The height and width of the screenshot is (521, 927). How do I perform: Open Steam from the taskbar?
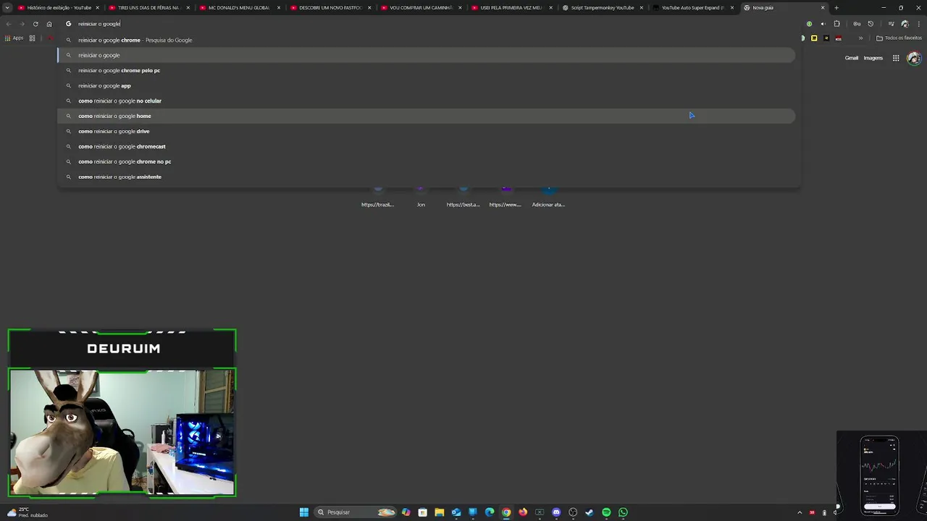click(x=590, y=512)
